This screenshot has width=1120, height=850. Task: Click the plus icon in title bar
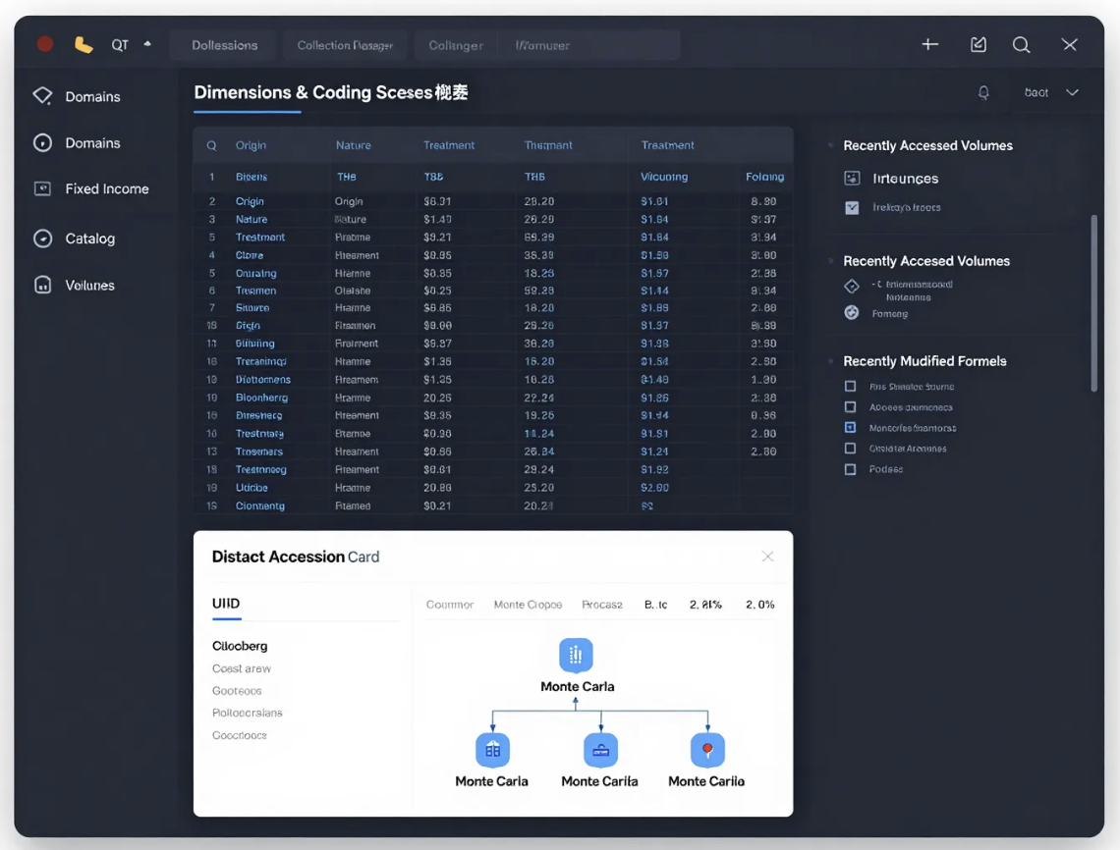pyautogui.click(x=929, y=44)
